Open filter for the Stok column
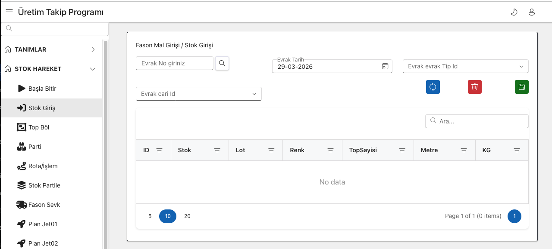The height and width of the screenshot is (249, 552). 217,150
